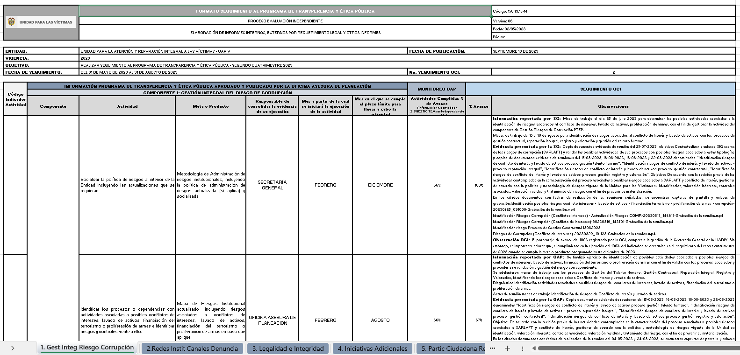Select the Iniciativas Adicionales sheet tab
Image resolution: width=740 pixels, height=355 pixels.
pos(373,348)
